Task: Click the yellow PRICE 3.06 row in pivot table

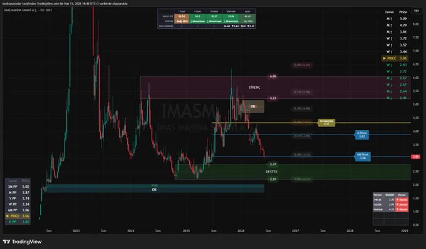Action: click(18, 216)
